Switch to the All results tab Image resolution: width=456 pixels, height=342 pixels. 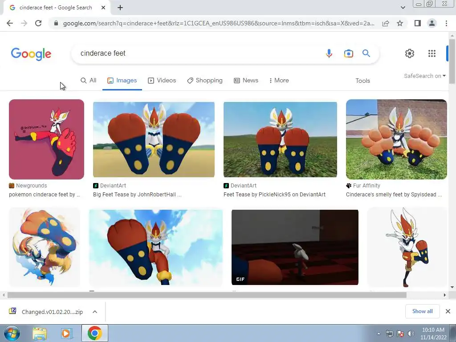pyautogui.click(x=89, y=81)
